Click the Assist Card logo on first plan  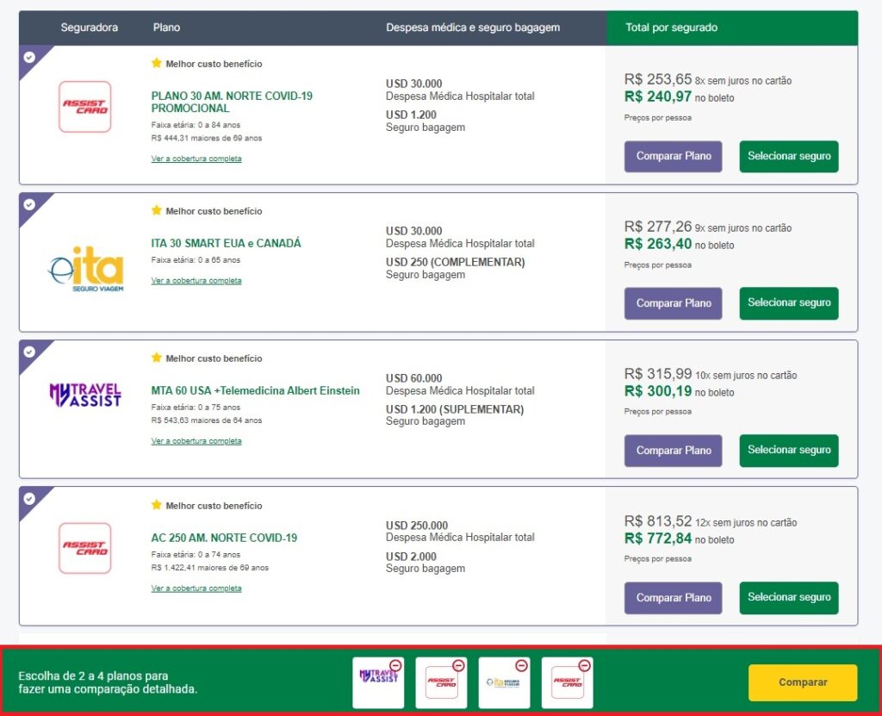84,106
